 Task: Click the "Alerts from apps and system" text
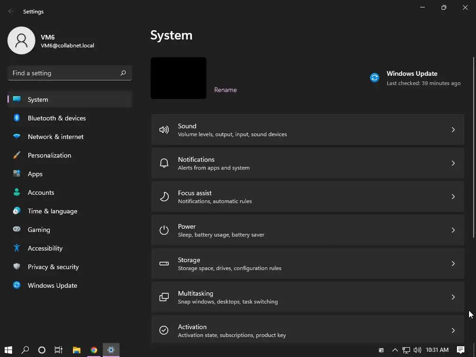214,168
